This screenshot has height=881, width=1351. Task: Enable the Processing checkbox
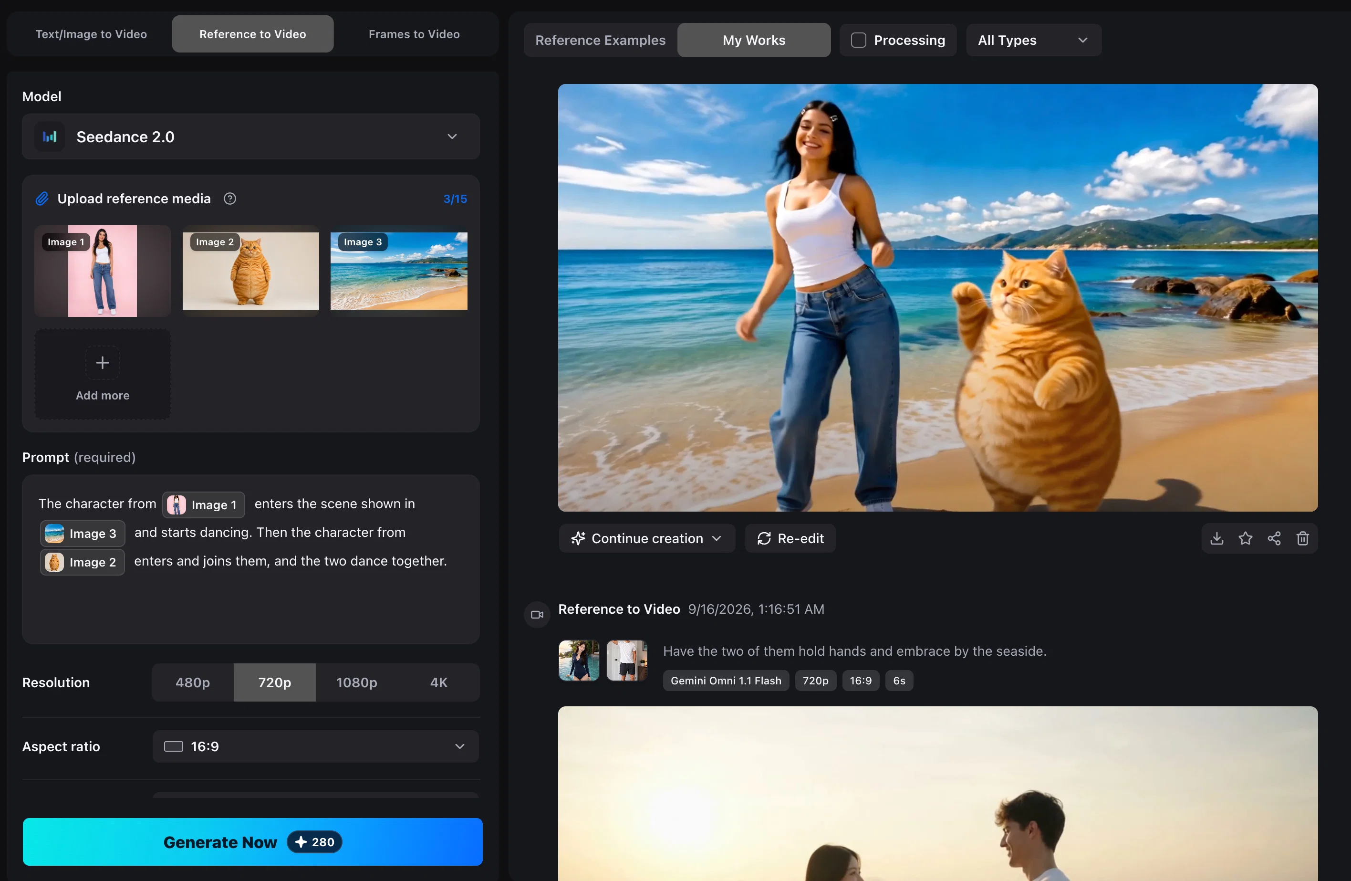tap(858, 41)
